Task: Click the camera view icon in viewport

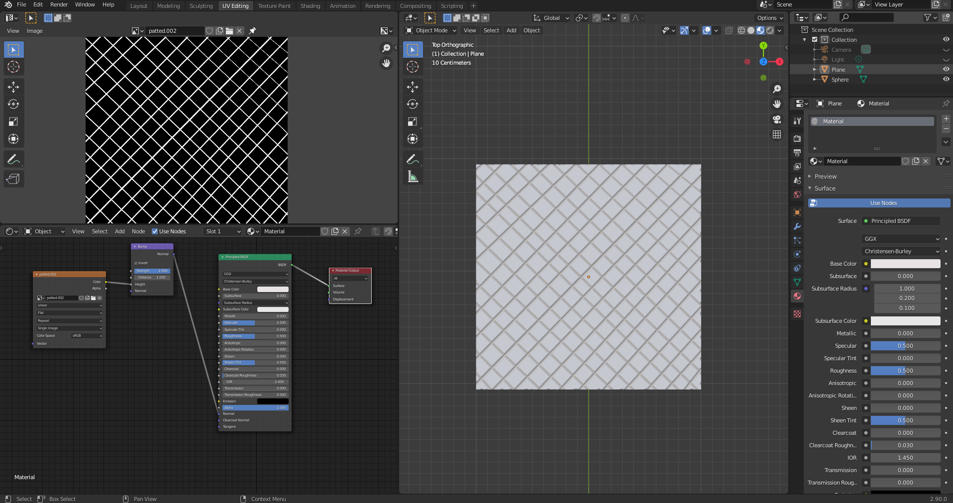Action: click(x=776, y=119)
